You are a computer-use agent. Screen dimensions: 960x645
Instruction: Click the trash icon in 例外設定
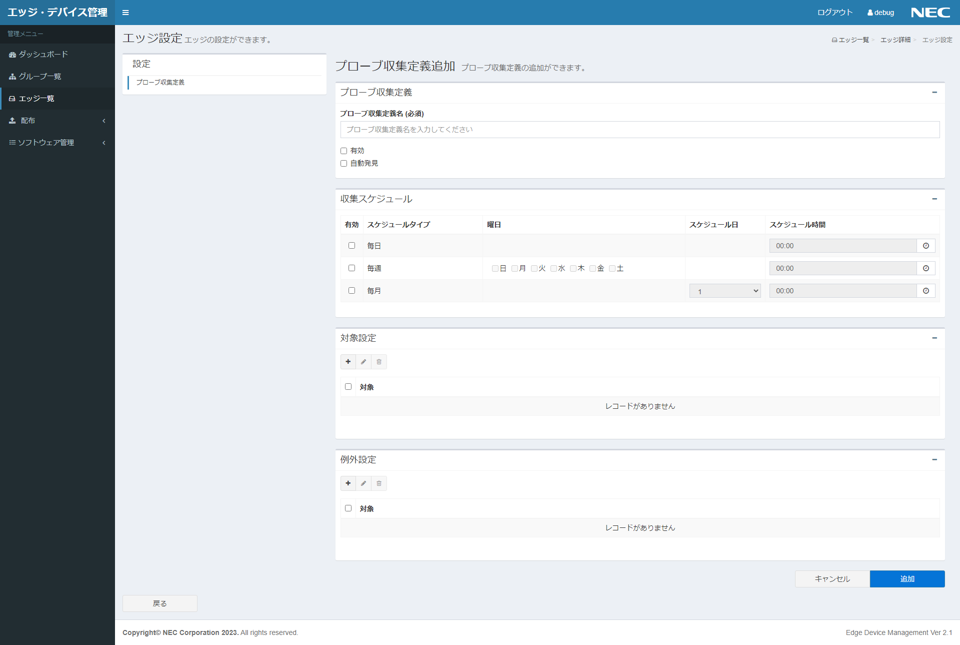point(379,483)
